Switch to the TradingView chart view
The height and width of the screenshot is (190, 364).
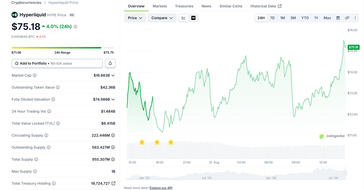pyautogui.click(x=193, y=18)
